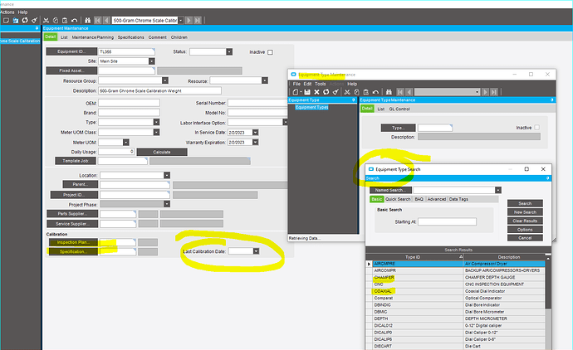
Task: Click the Calculate button next to Daily Usage
Action: pos(162,152)
